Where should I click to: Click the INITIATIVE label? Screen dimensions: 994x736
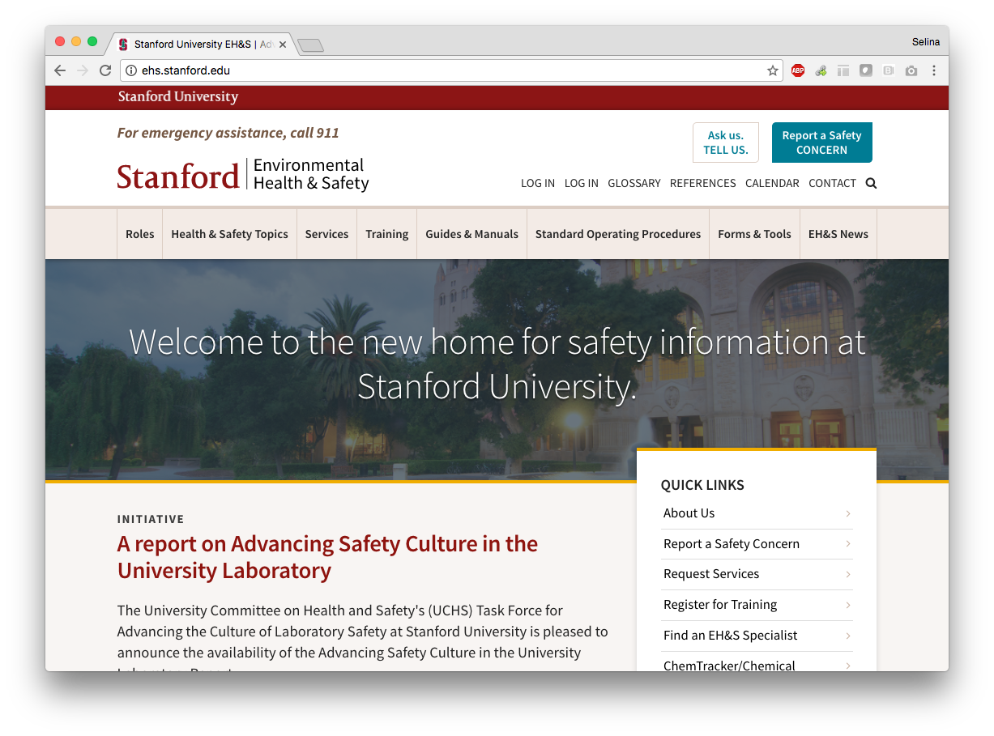(151, 519)
